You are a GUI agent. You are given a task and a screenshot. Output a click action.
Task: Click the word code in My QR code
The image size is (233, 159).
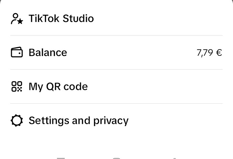(x=76, y=86)
